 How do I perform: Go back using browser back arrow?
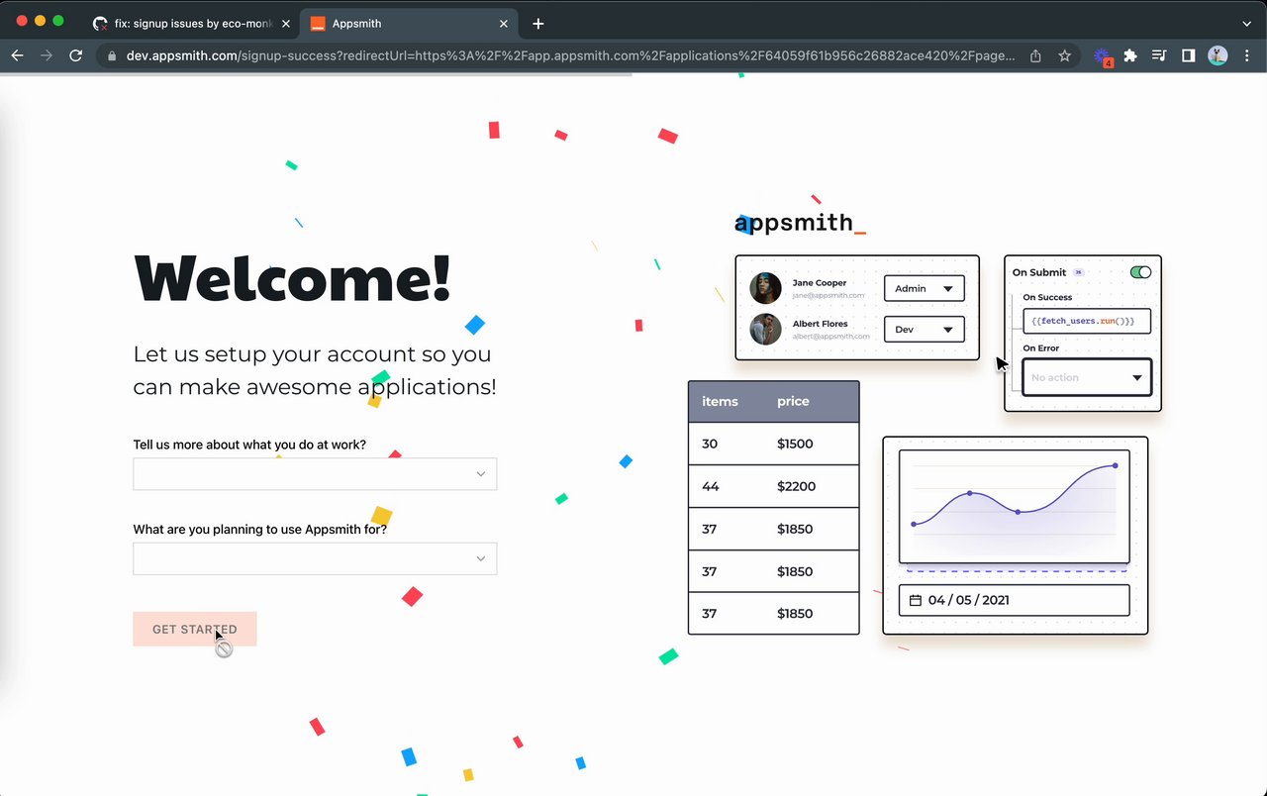click(x=17, y=55)
